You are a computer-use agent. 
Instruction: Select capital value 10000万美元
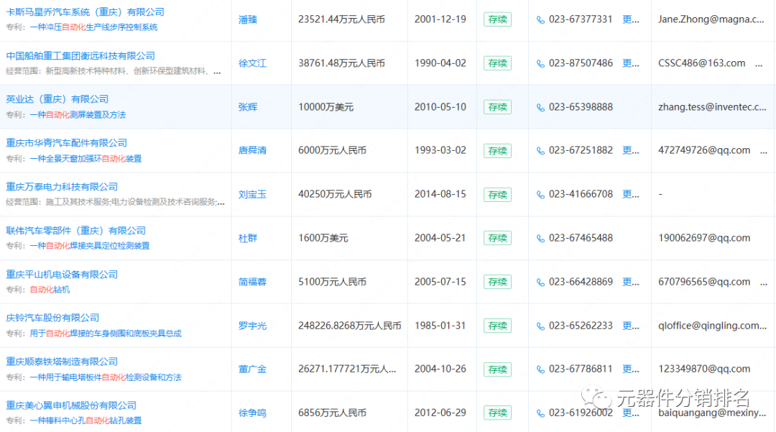(325, 107)
